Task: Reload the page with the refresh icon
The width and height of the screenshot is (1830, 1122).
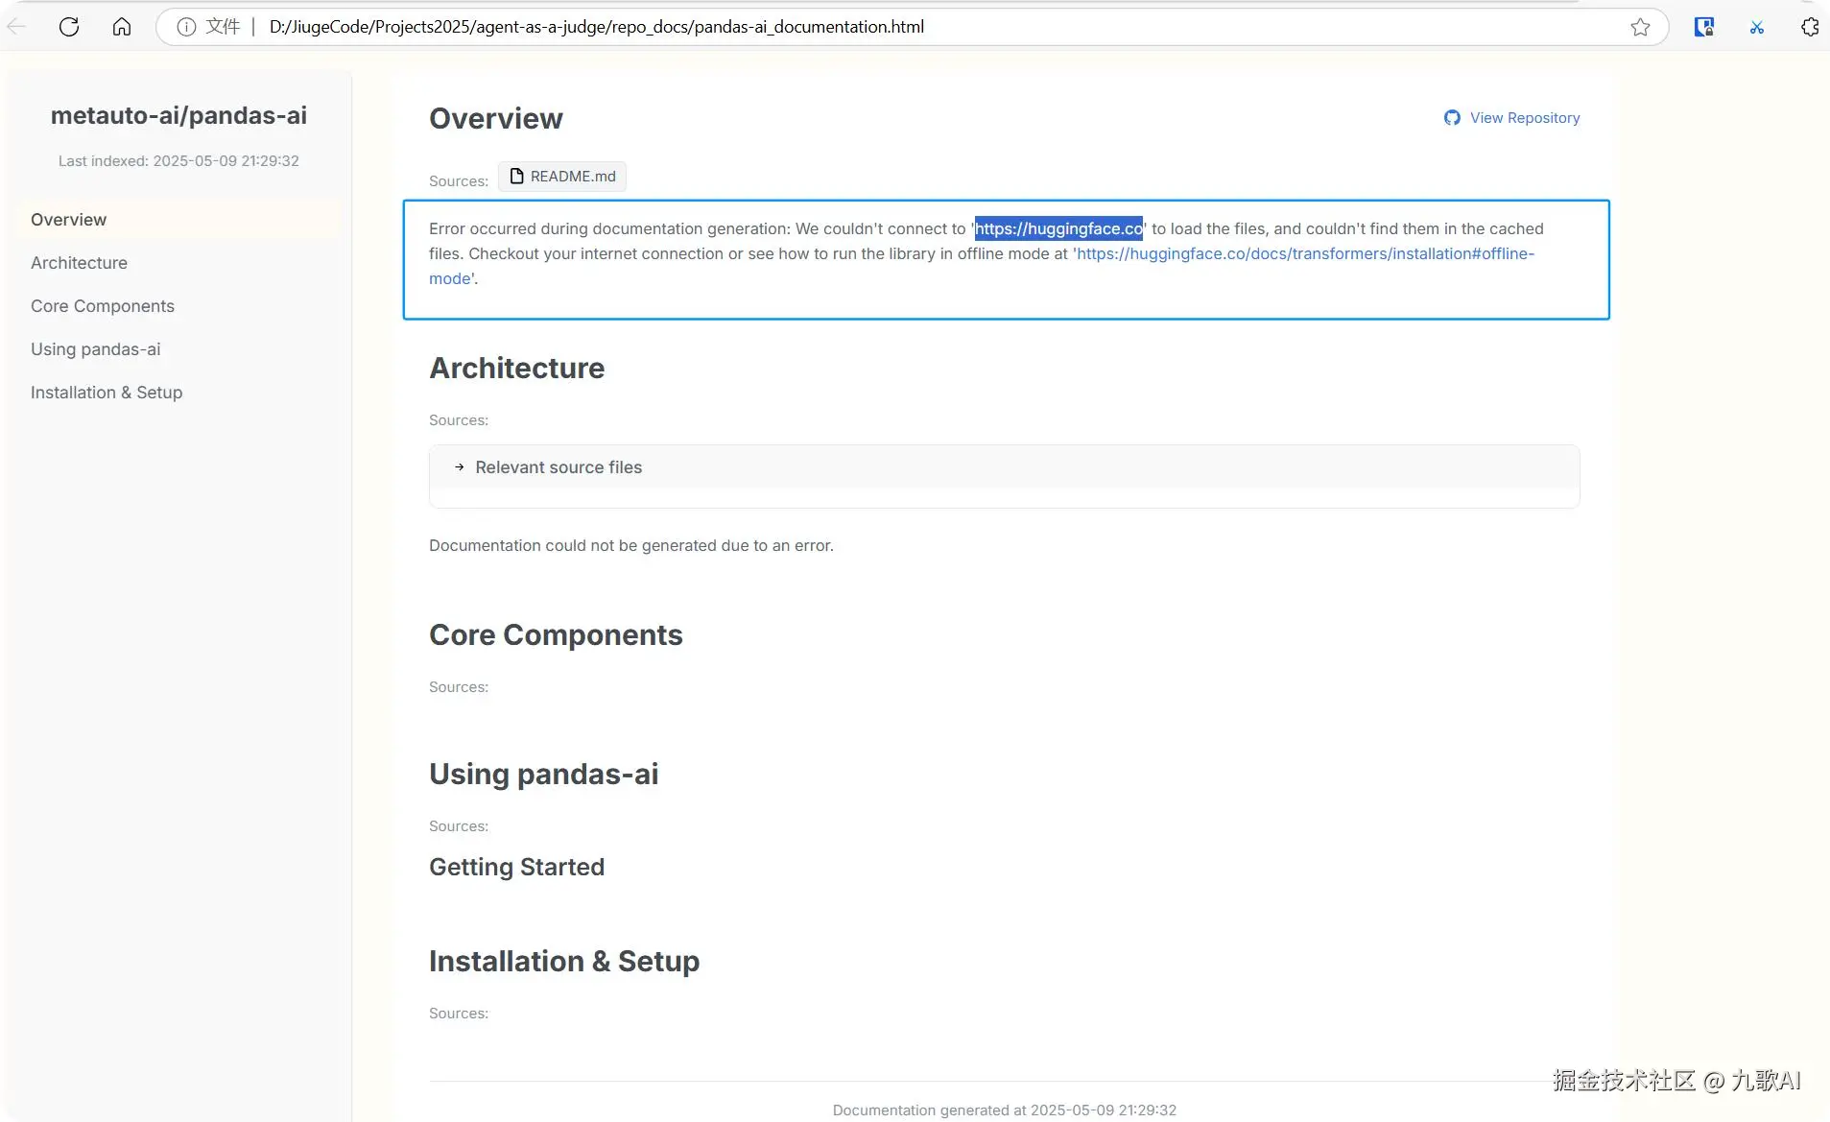Action: pyautogui.click(x=69, y=27)
